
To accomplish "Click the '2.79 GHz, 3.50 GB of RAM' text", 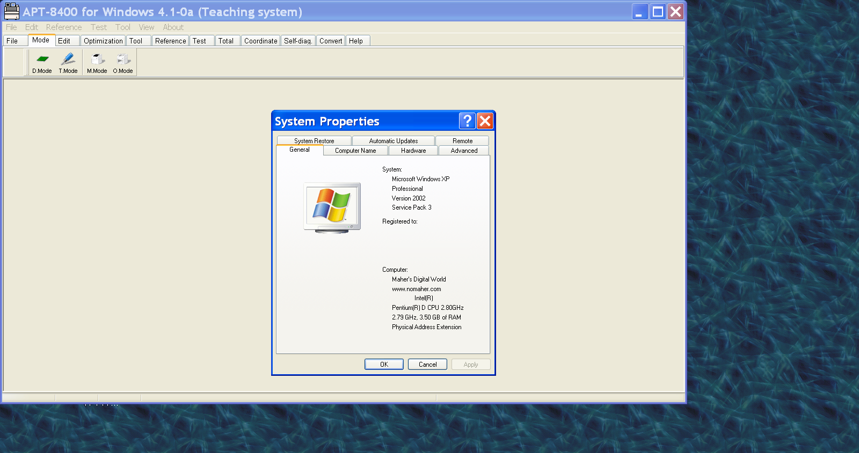I will [x=426, y=317].
